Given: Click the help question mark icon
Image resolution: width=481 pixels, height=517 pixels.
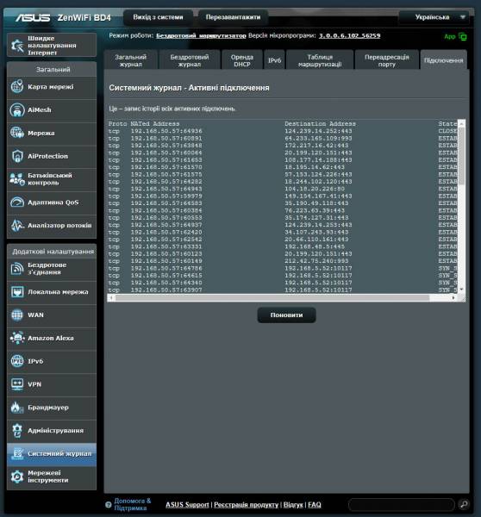Looking at the screenshot, I should click(109, 504).
